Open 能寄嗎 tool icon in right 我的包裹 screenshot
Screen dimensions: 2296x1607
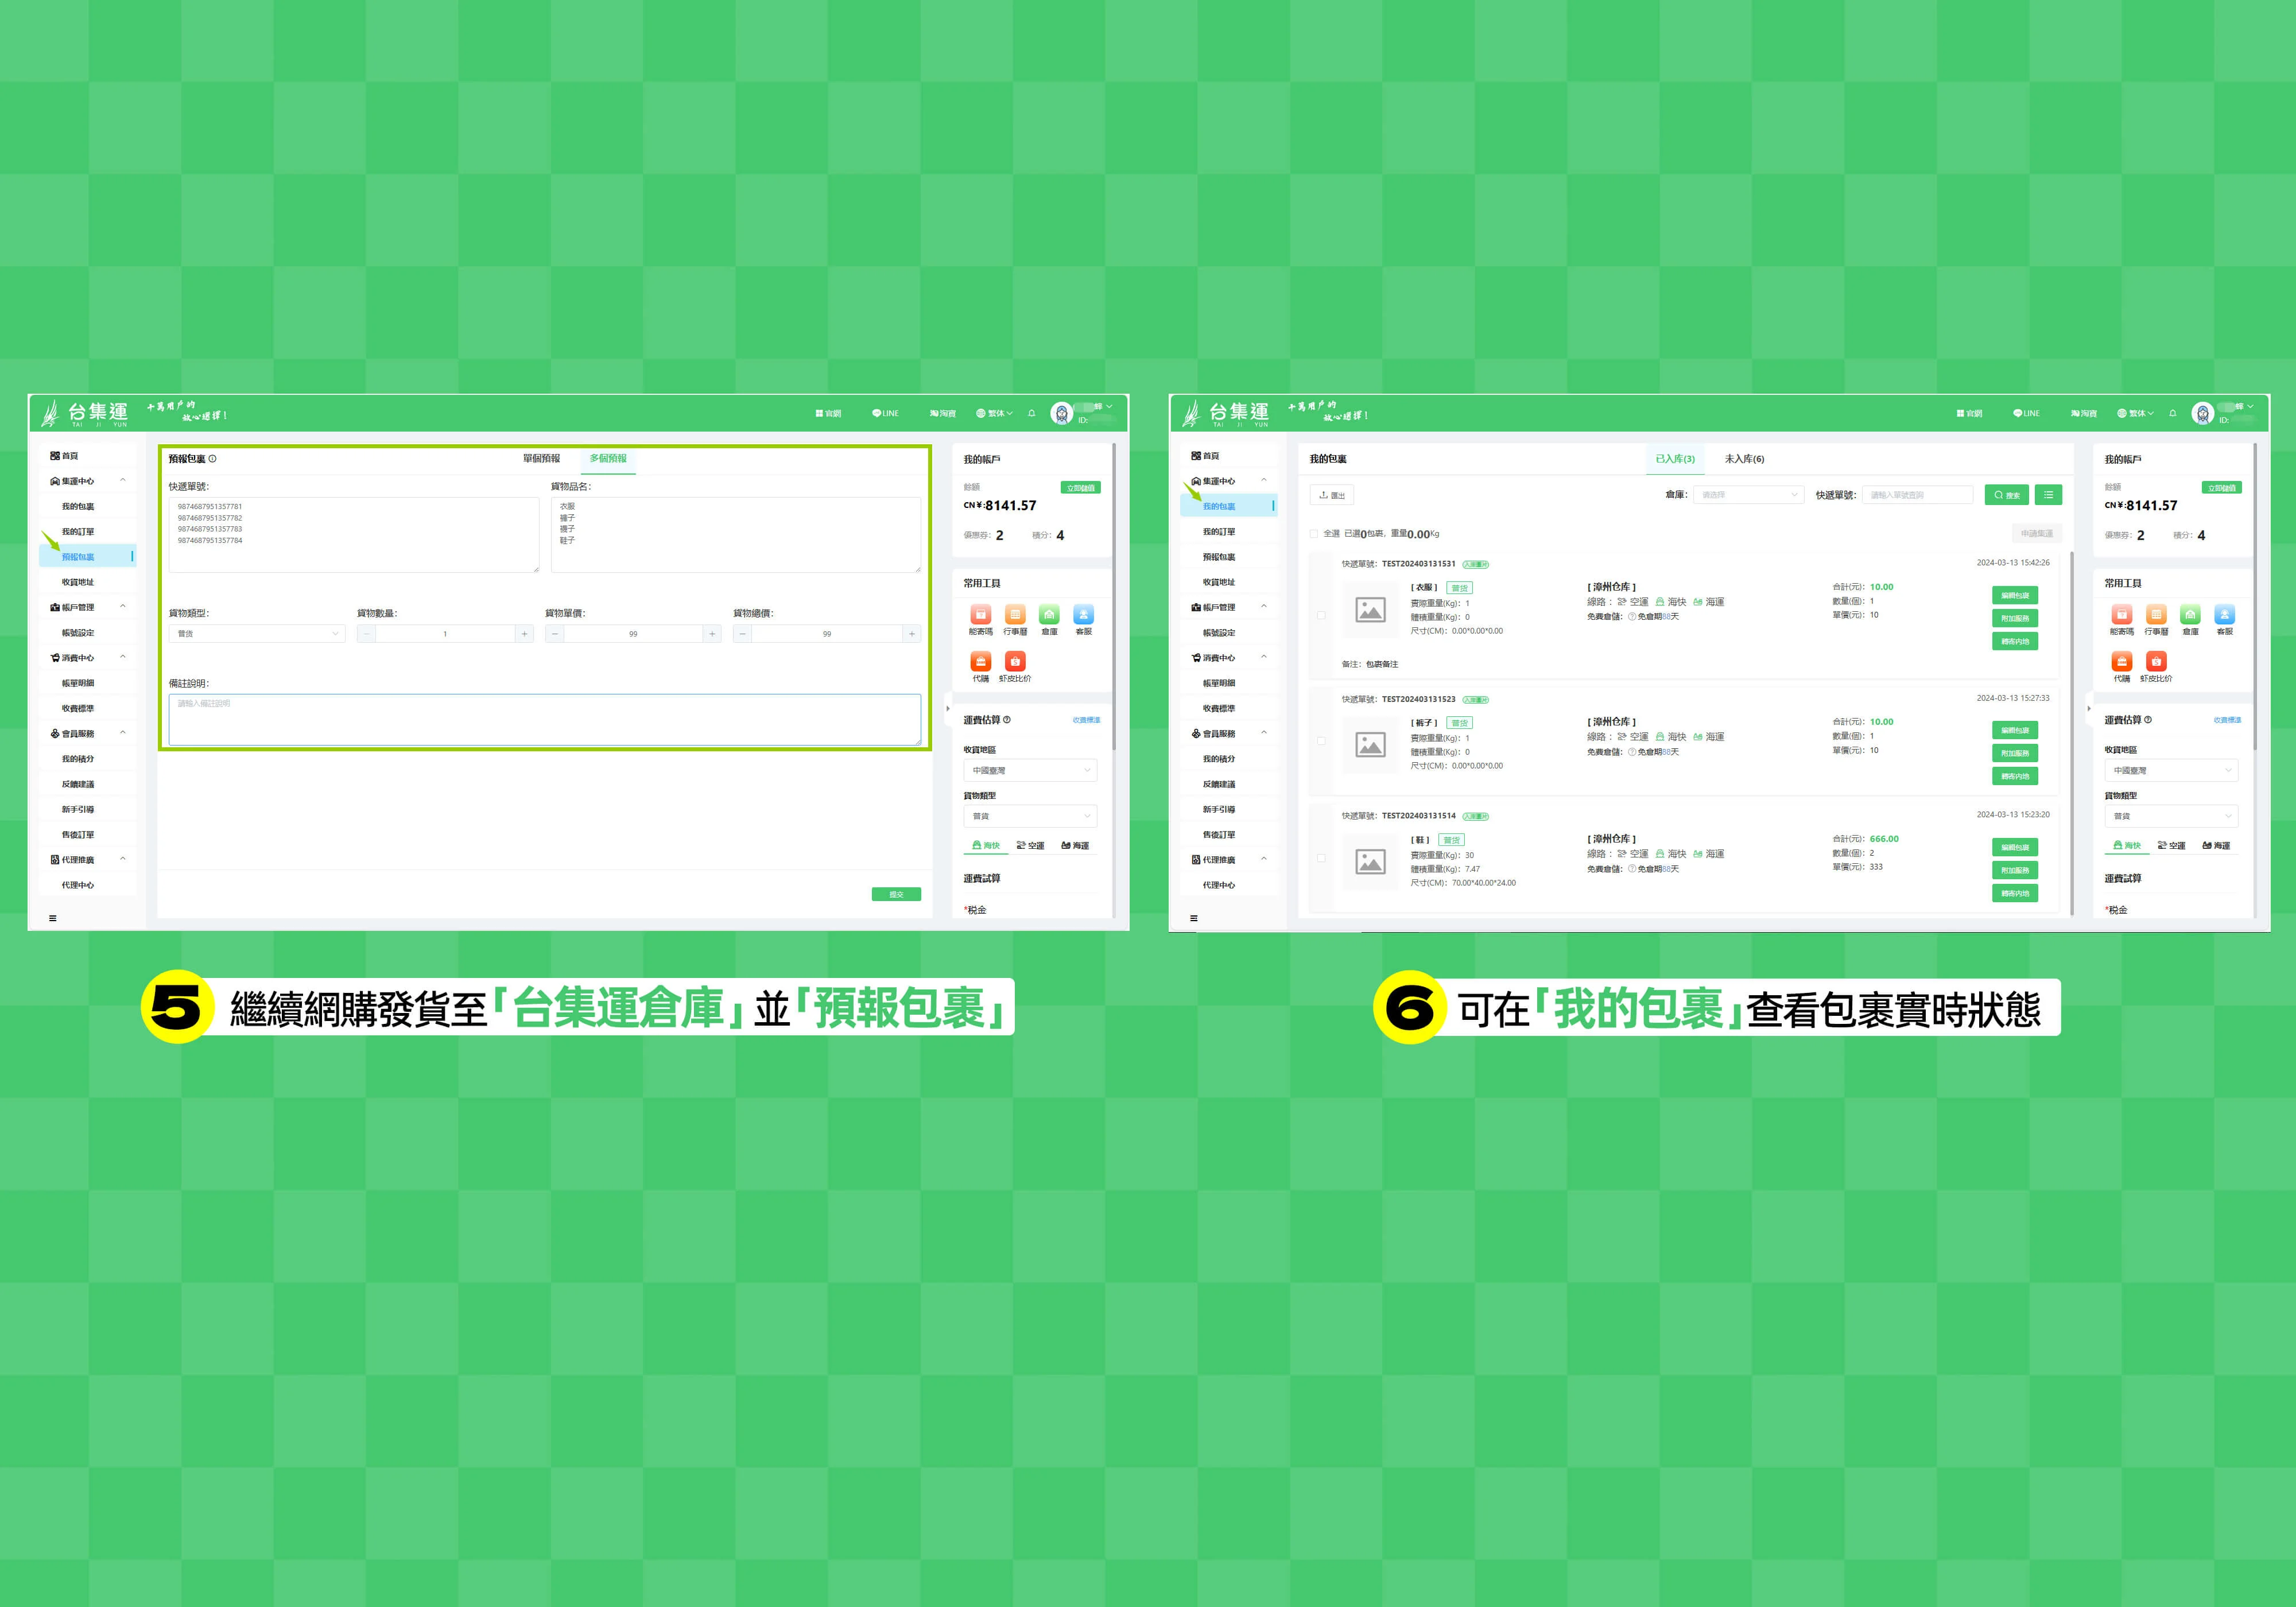coord(2121,615)
